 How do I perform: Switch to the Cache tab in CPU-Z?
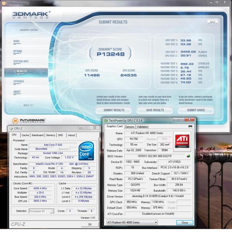point(25,135)
